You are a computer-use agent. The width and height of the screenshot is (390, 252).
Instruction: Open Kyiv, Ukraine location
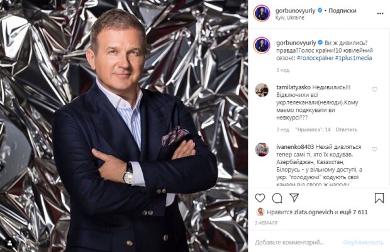(x=290, y=18)
